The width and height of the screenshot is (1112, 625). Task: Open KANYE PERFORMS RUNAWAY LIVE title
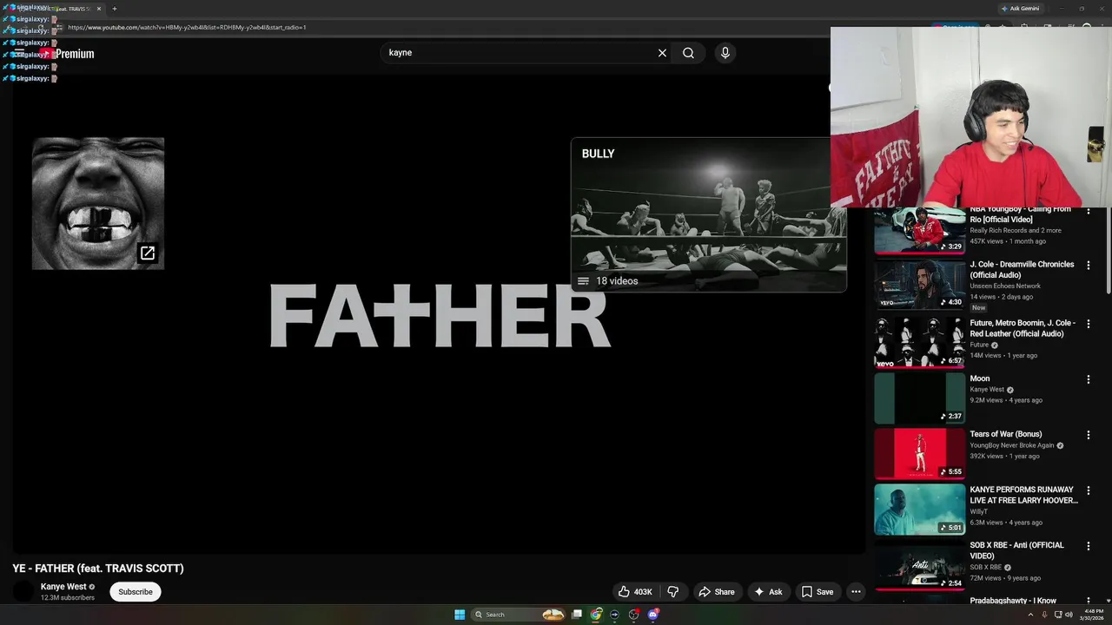pos(1023,495)
